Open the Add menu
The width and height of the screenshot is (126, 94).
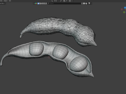click(x=1, y=1)
